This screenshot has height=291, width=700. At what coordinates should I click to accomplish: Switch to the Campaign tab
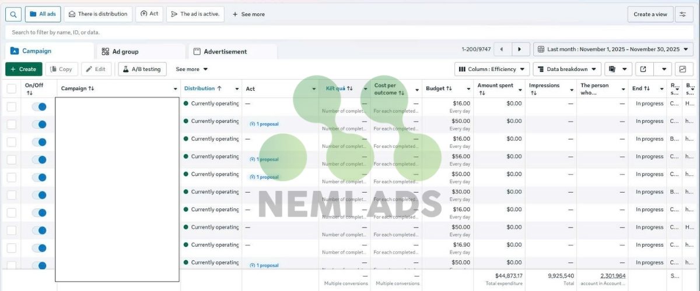pyautogui.click(x=49, y=51)
